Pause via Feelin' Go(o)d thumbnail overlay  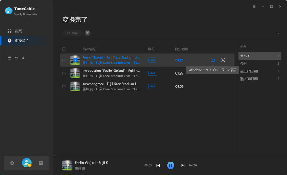(75, 60)
